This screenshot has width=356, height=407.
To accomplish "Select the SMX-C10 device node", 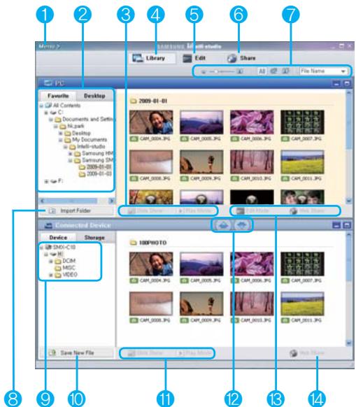I will 61,247.
